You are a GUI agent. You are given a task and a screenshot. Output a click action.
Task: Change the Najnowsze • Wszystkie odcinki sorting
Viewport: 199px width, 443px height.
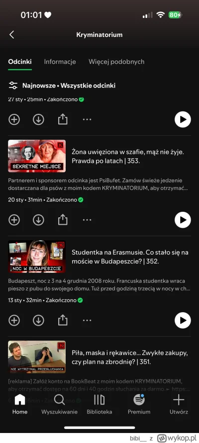pos(69,85)
